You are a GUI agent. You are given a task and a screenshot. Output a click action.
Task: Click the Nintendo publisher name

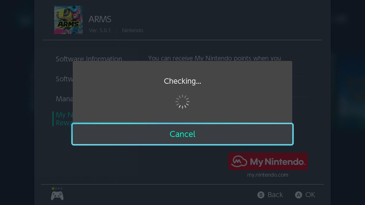(132, 30)
